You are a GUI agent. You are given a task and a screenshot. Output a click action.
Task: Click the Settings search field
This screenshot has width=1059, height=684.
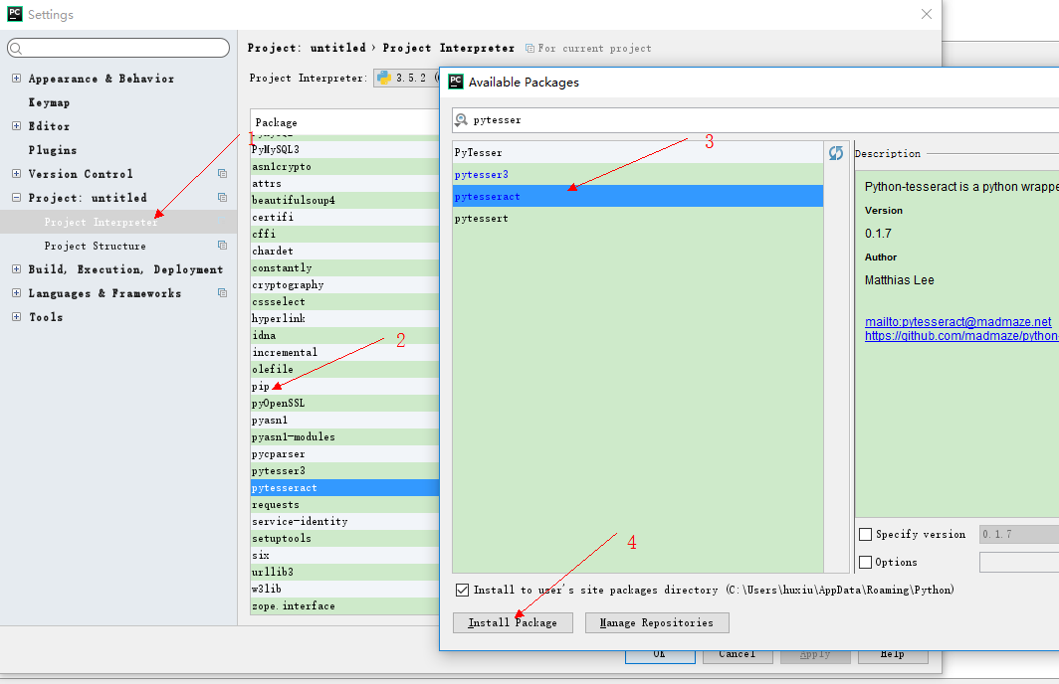point(118,48)
